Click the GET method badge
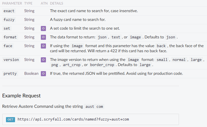This screenshot has width=207, height=127. tap(10, 120)
